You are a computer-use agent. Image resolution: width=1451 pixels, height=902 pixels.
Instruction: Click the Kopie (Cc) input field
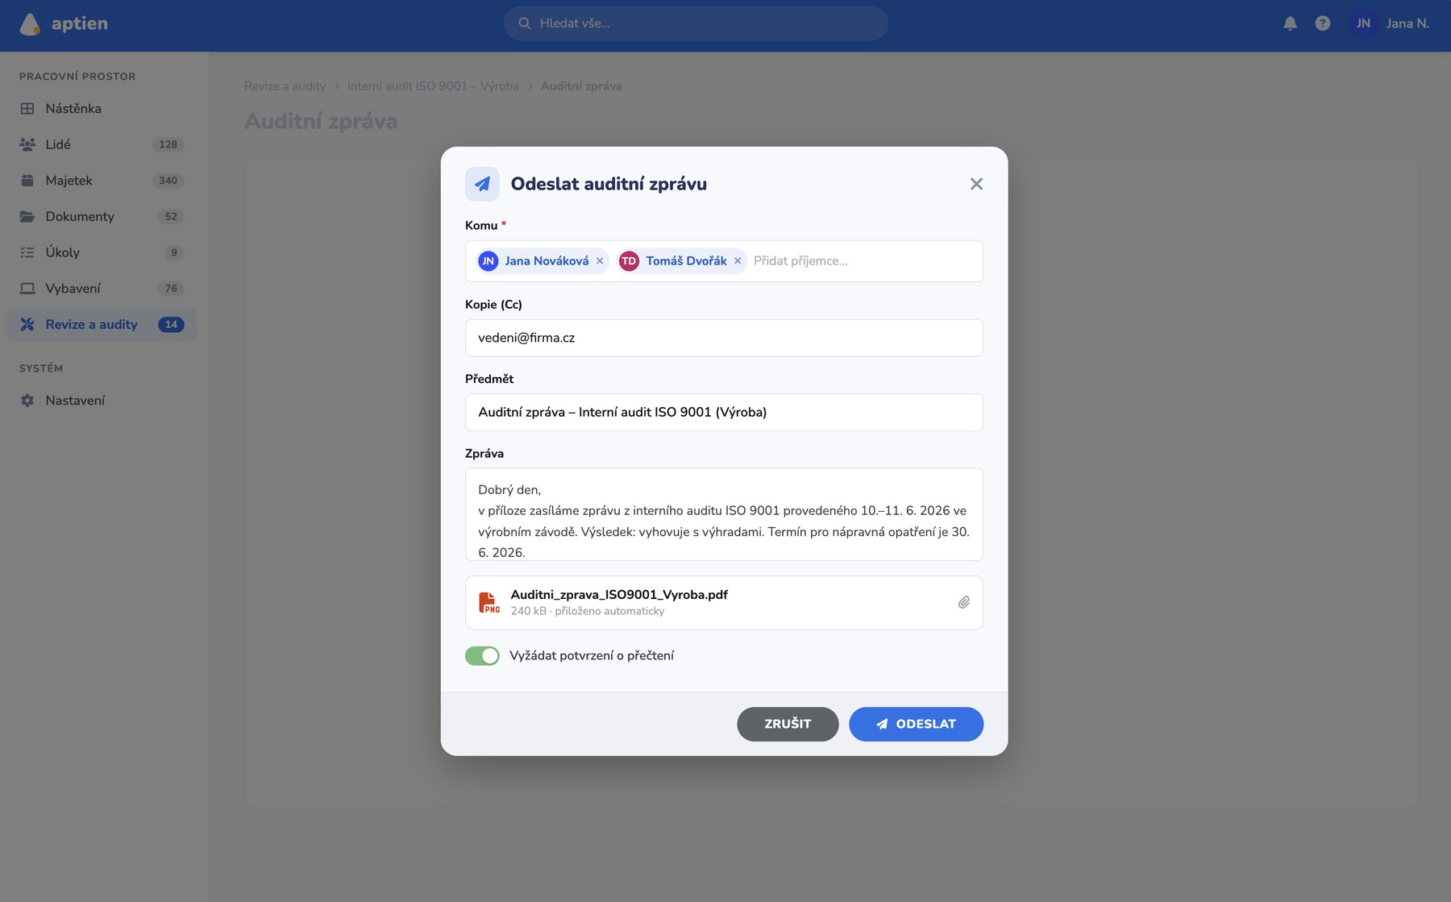coord(724,338)
